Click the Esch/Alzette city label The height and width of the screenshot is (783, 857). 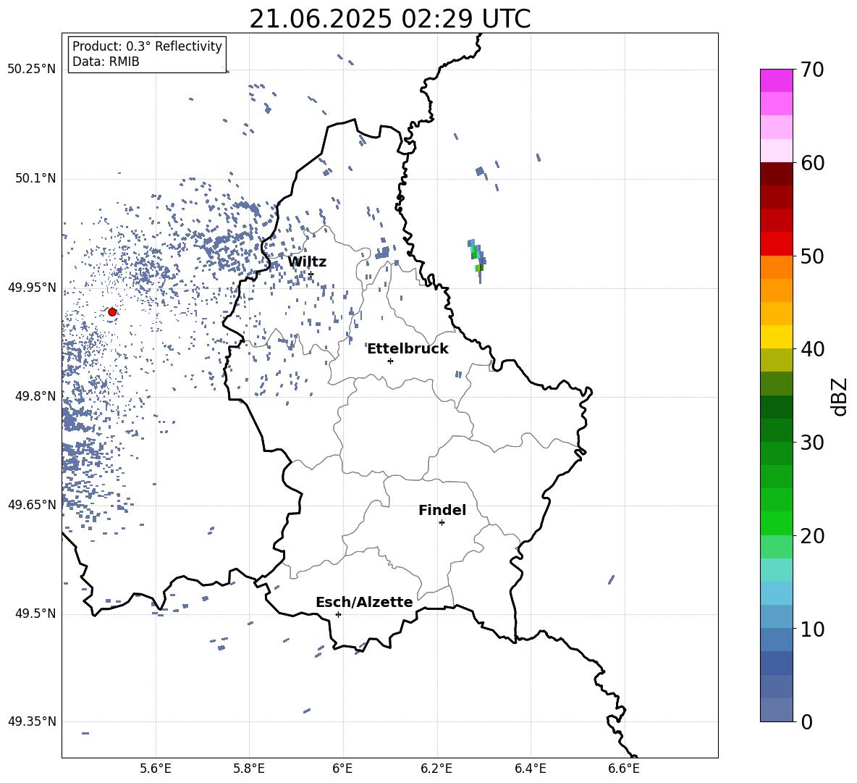(x=364, y=602)
